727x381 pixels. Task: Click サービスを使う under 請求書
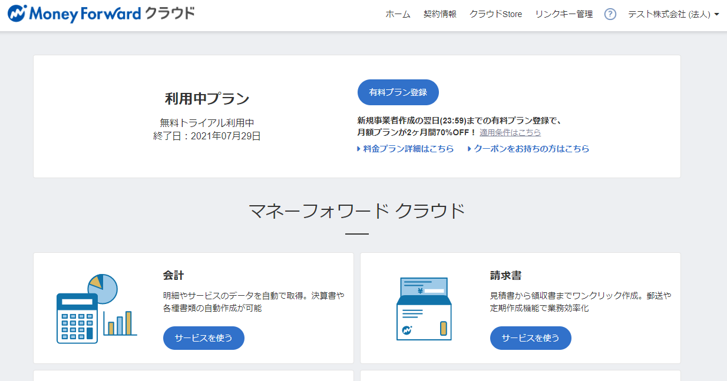531,338
